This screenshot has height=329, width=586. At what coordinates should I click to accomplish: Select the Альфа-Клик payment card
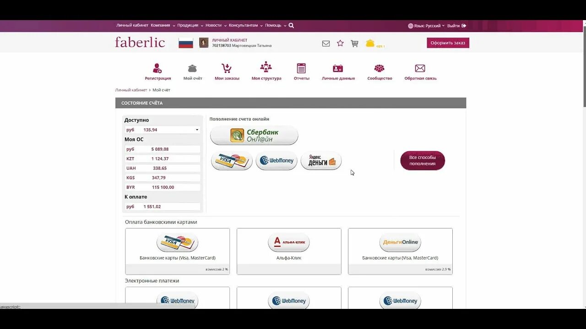(289, 251)
